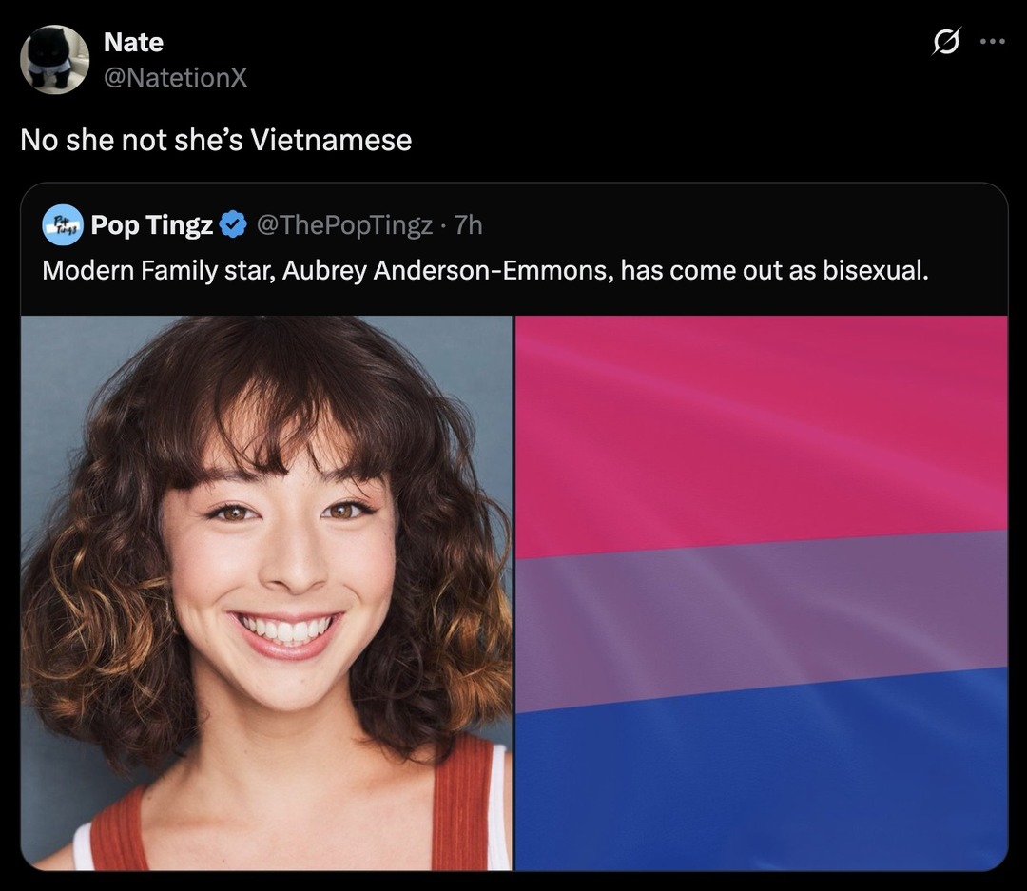Click Nate's profile avatar

tap(54, 59)
